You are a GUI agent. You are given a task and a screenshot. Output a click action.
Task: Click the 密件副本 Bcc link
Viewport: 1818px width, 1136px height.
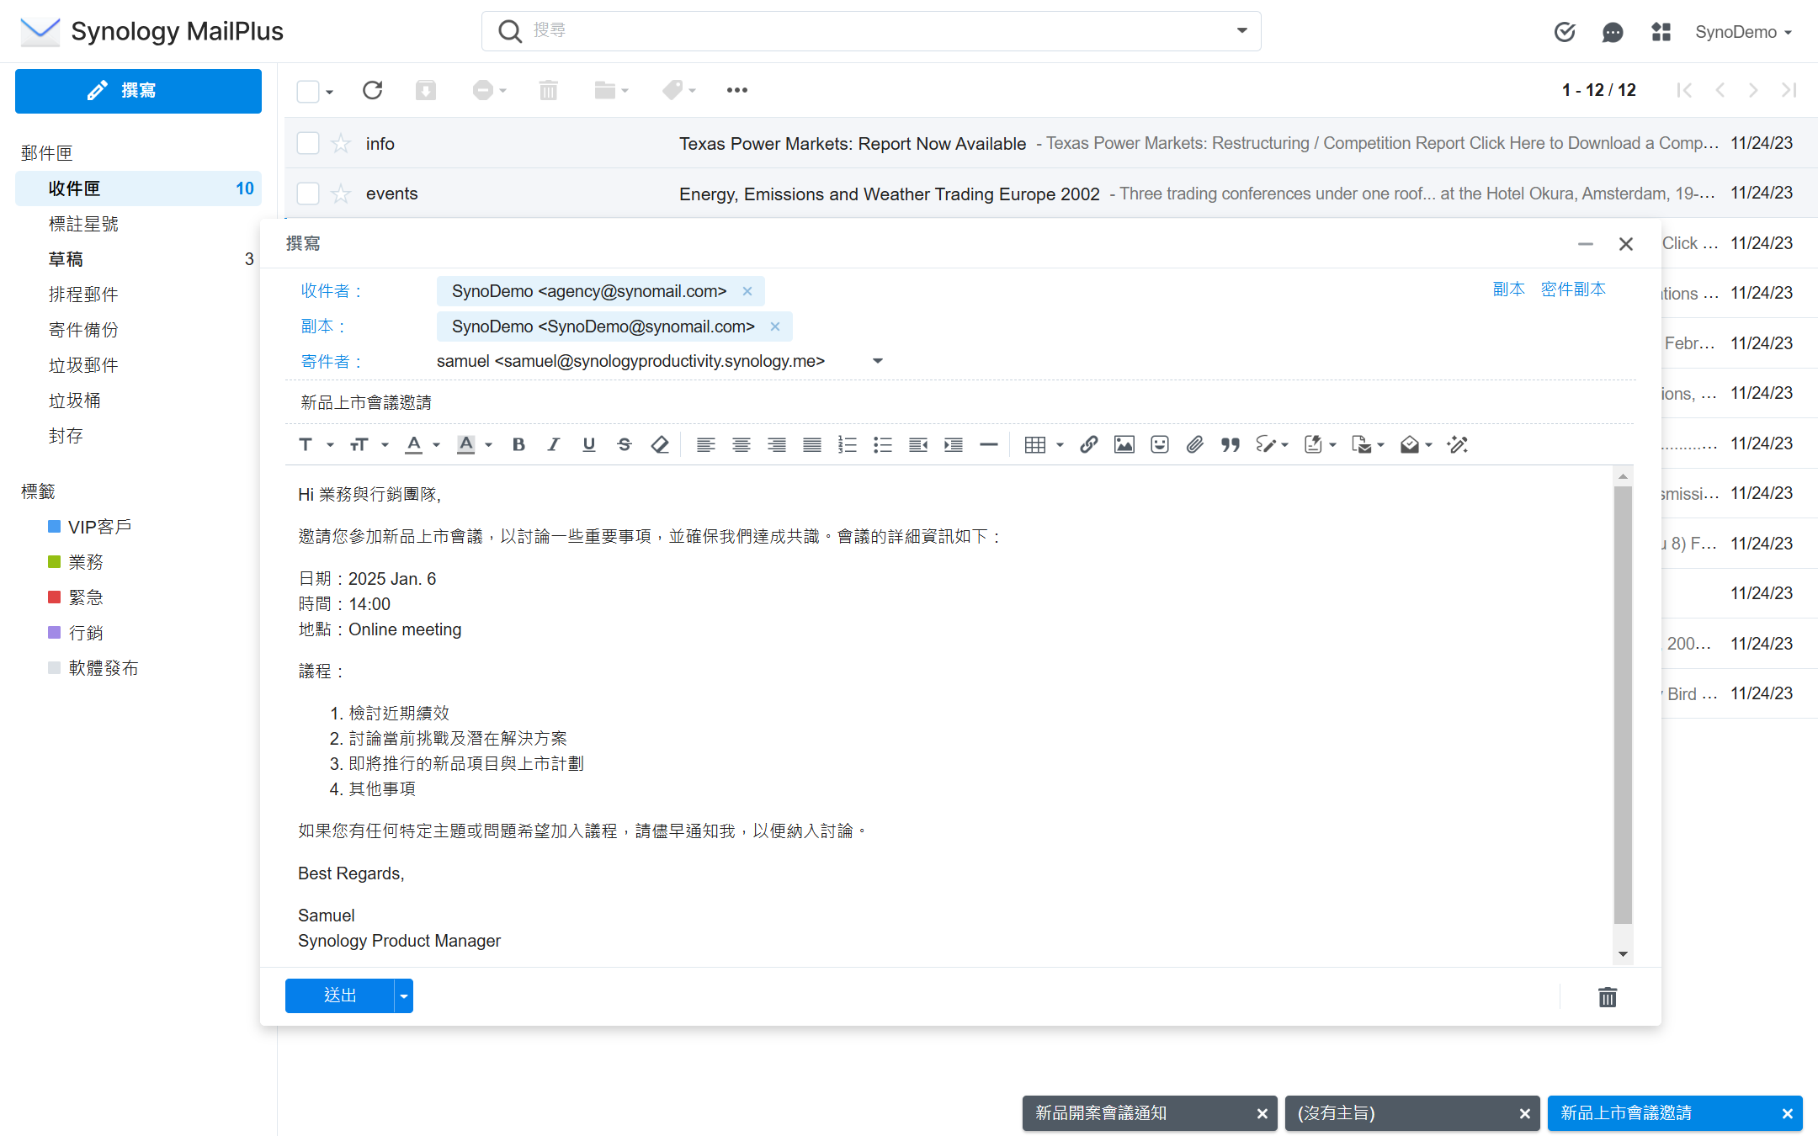[x=1573, y=289]
